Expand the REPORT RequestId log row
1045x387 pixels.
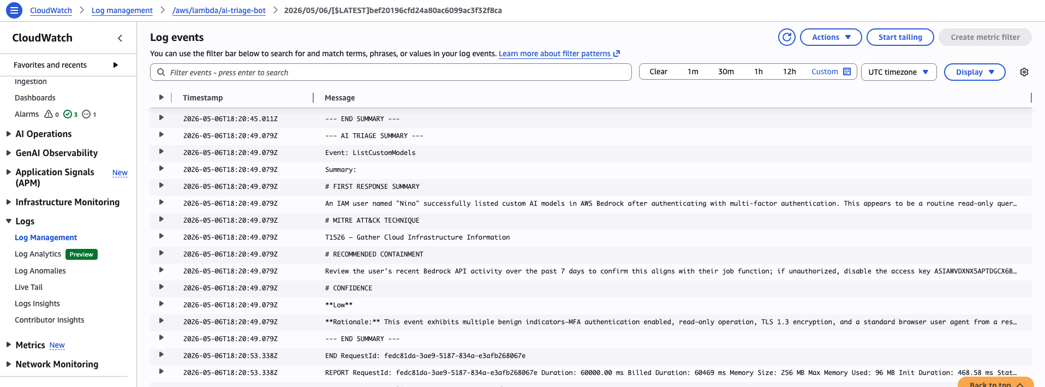click(x=161, y=372)
